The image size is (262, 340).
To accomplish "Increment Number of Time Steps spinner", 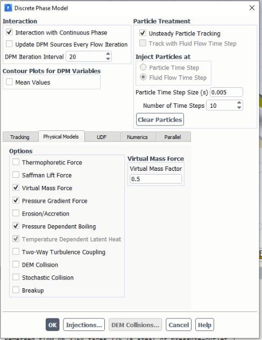I will point(239,103).
